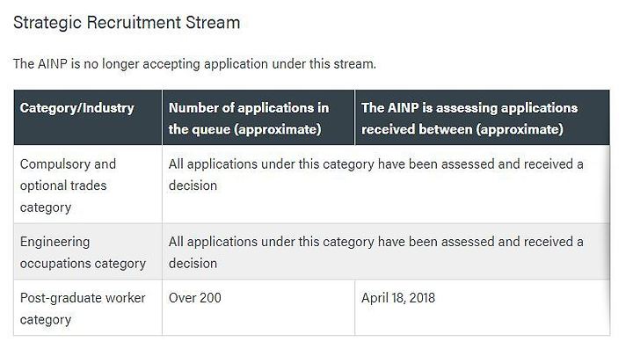This screenshot has width=633, height=349.
Task: Click Compulsory trades row decision text
Action: (x=376, y=175)
